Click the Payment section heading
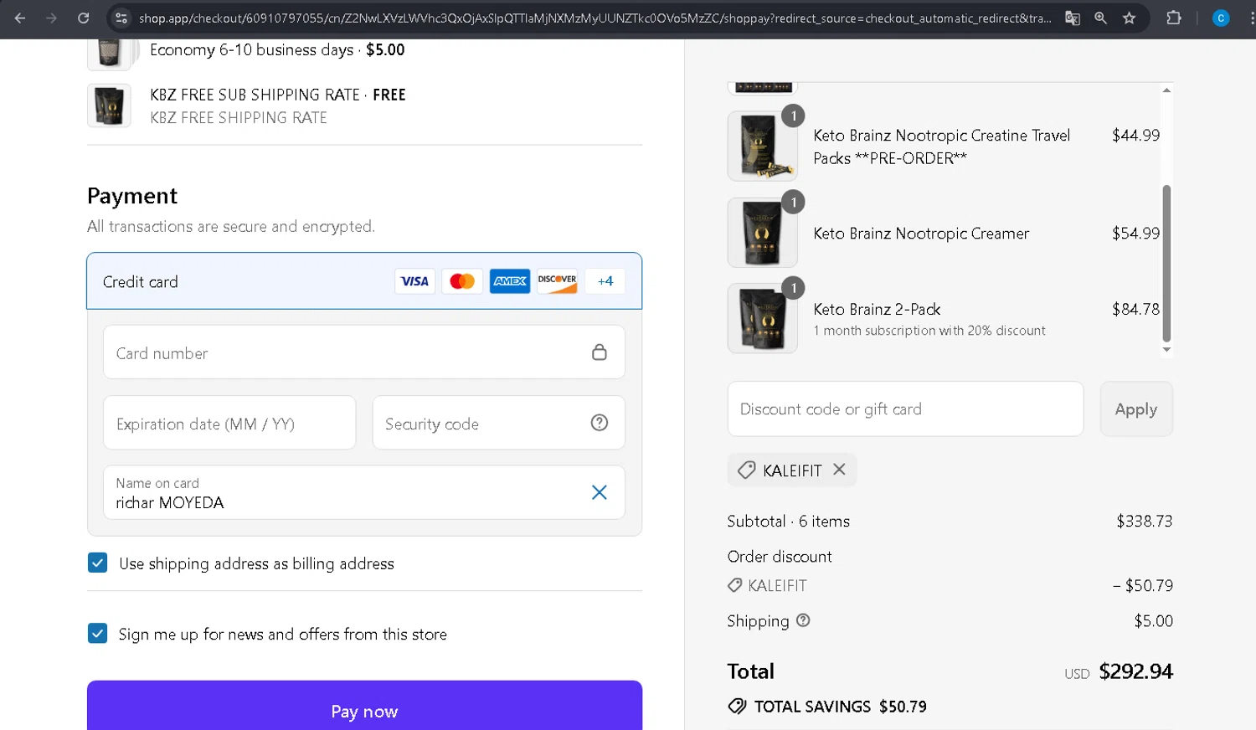The height and width of the screenshot is (730, 1256). tap(132, 196)
